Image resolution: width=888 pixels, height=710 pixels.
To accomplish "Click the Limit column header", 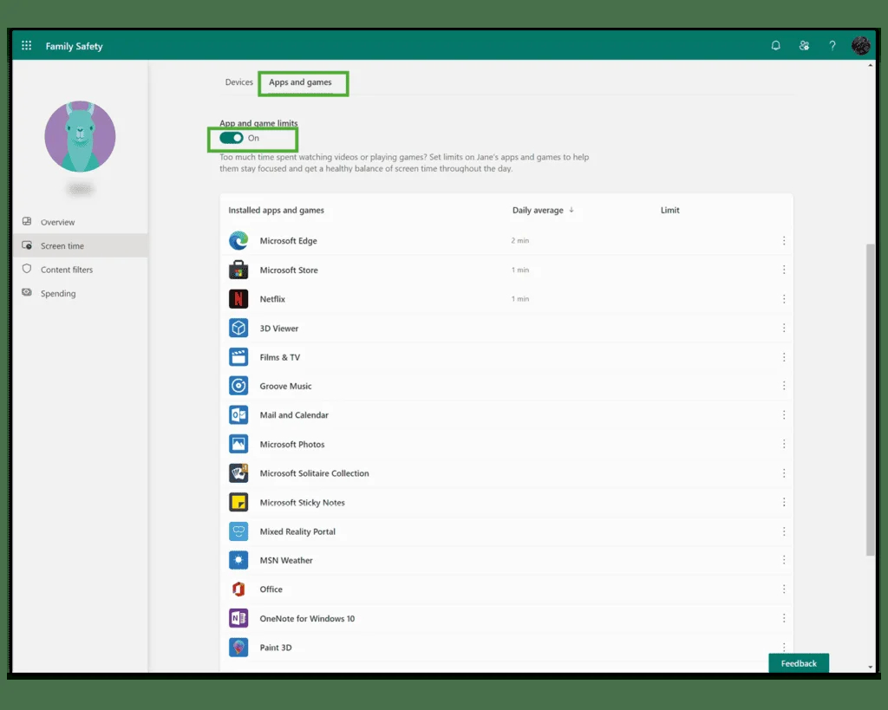I will pyautogui.click(x=670, y=210).
